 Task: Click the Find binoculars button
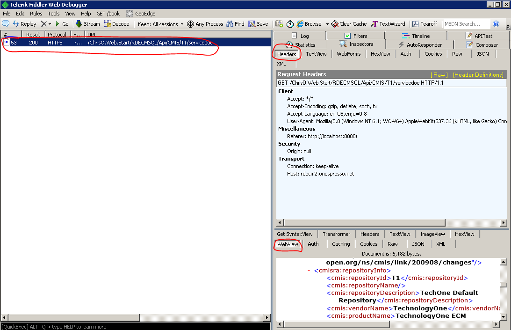(235, 24)
